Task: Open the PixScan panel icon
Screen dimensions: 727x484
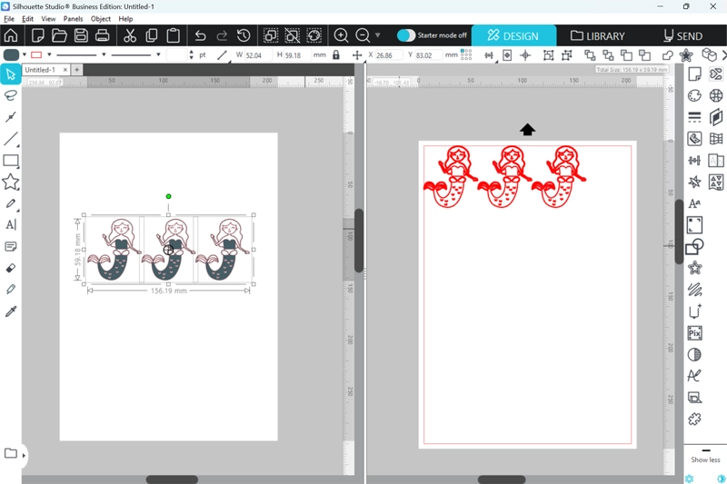Action: point(695,333)
